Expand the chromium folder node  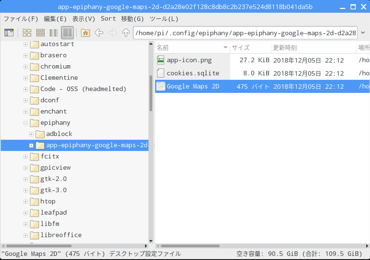[x=26, y=67]
